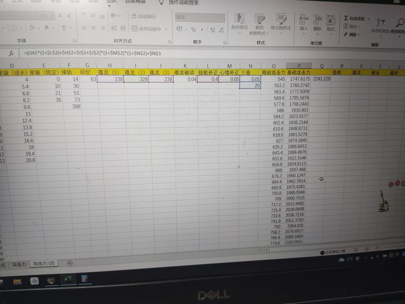Open the text orientation dropdown arrow
This screenshot has width=405, height=304.
(119, 16)
